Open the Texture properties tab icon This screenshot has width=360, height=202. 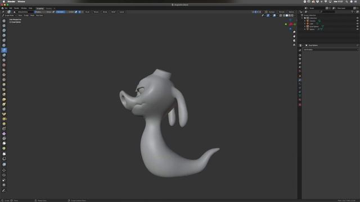(300, 105)
